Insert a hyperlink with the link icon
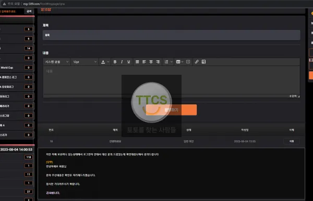 (x=197, y=62)
